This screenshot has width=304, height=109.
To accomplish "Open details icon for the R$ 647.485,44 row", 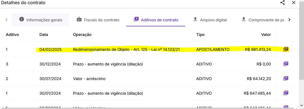I will (x=286, y=93).
